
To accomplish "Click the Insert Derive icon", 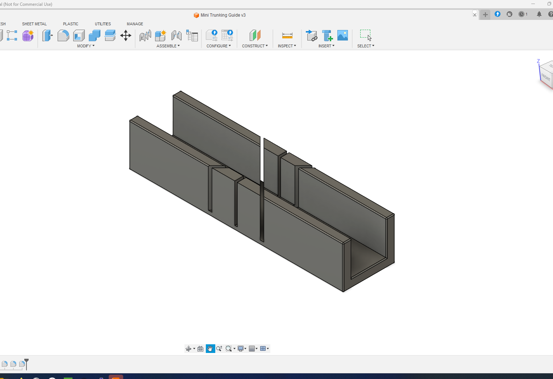I will click(x=312, y=35).
